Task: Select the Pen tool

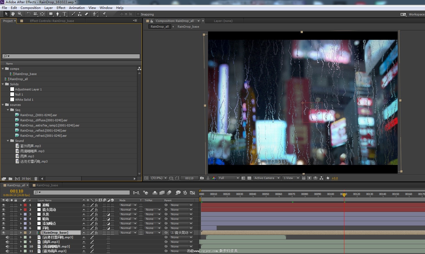Action: point(58,14)
